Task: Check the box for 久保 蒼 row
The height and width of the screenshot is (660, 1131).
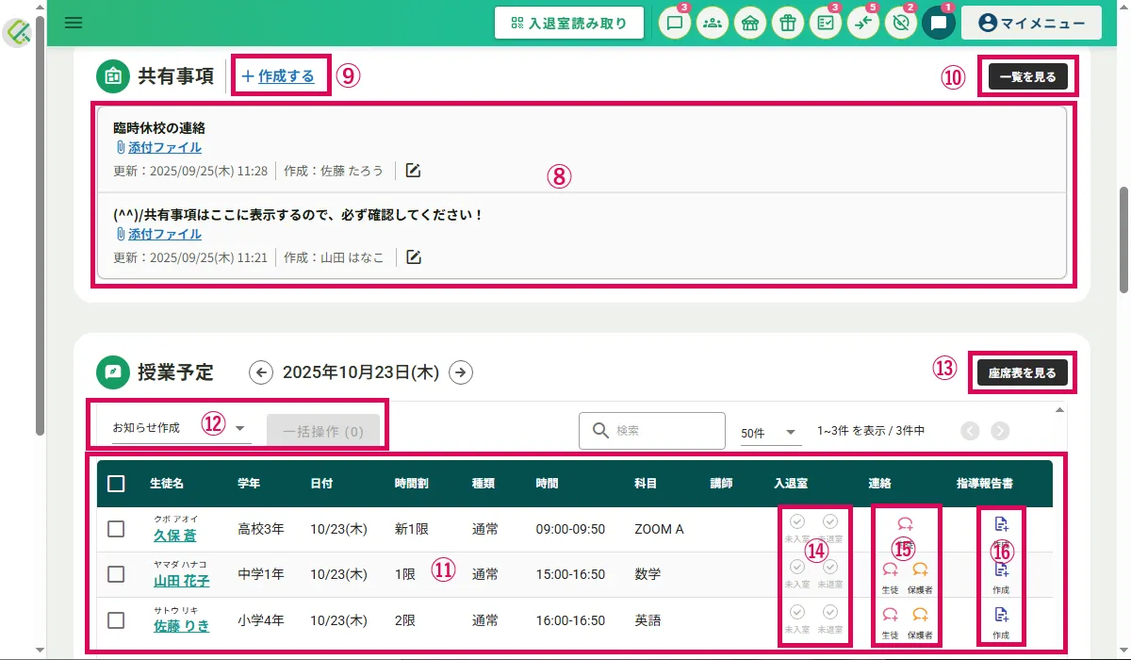Action: 116,529
